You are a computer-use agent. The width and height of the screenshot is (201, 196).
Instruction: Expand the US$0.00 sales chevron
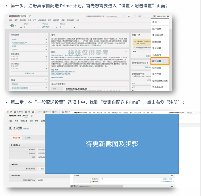point(56,27)
